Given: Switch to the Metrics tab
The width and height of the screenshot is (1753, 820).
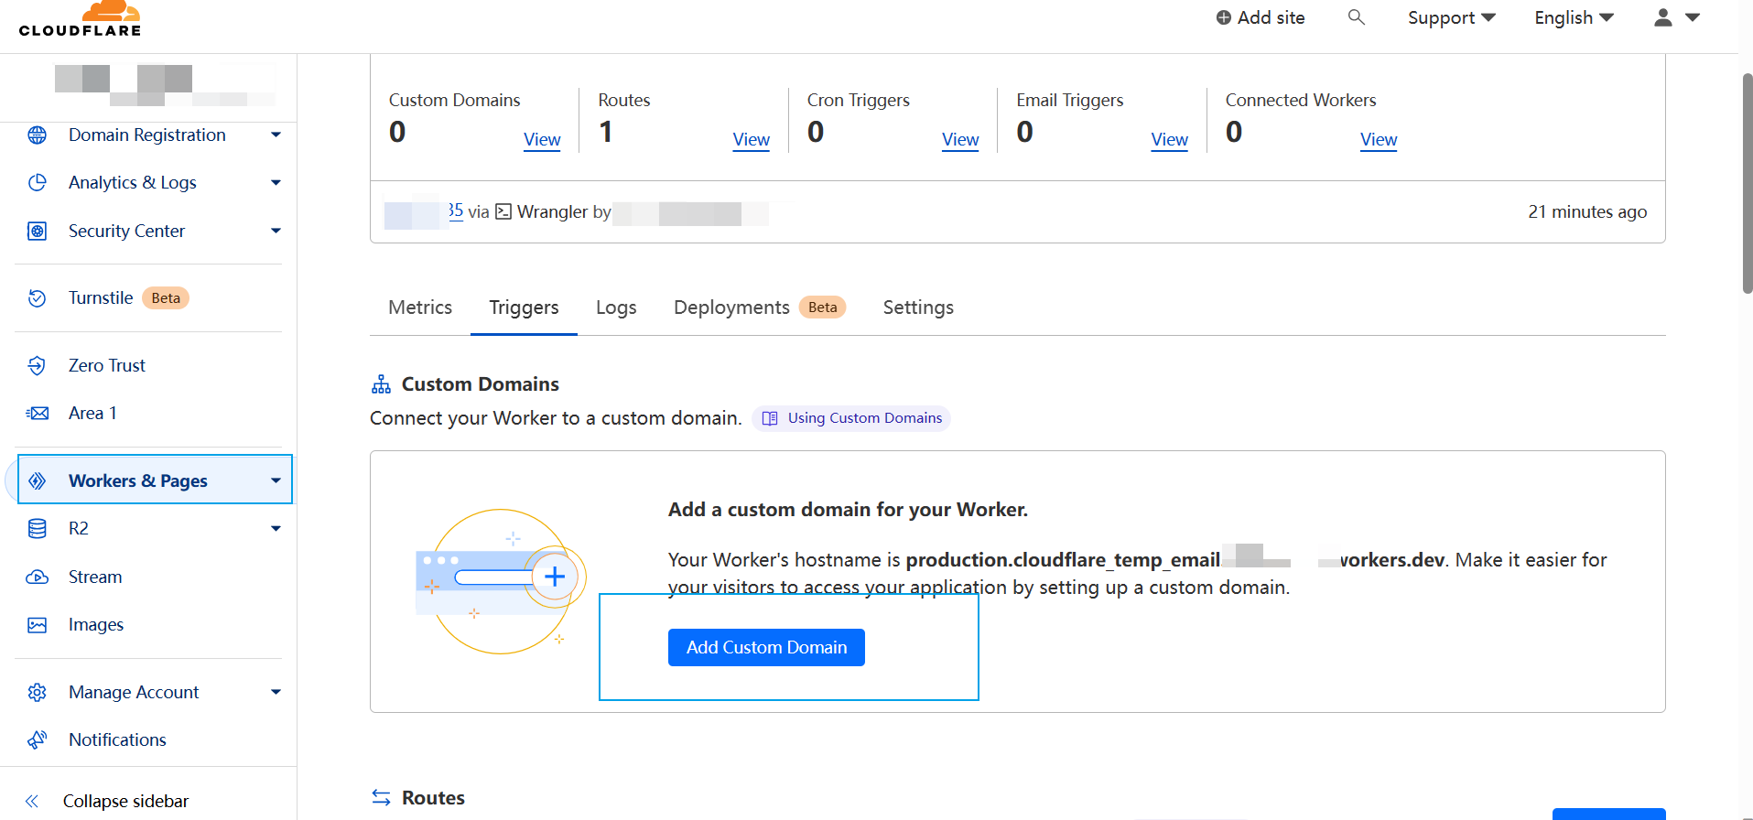Looking at the screenshot, I should pos(420,307).
